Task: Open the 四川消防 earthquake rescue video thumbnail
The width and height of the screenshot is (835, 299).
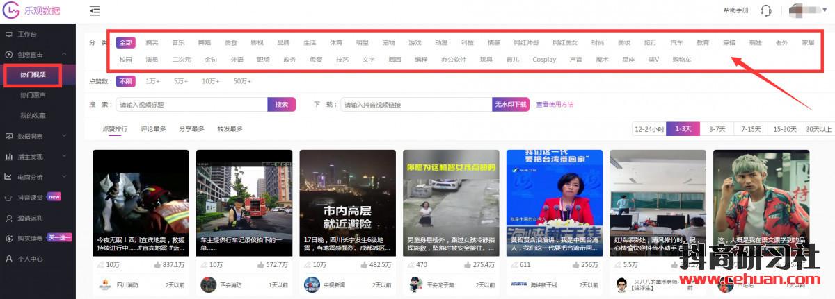Action: [141, 201]
